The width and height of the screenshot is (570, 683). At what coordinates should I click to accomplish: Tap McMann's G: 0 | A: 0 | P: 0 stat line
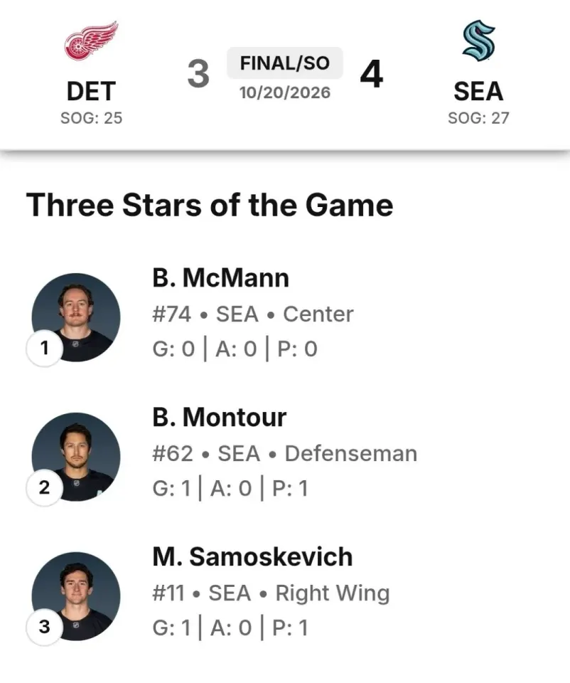pos(235,349)
